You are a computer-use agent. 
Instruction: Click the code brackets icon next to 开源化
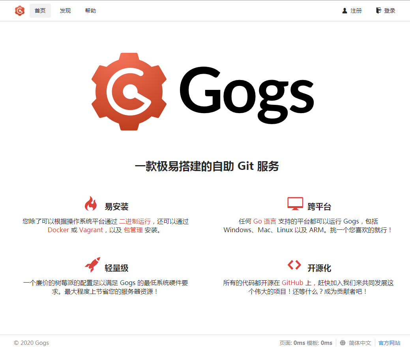point(294,265)
